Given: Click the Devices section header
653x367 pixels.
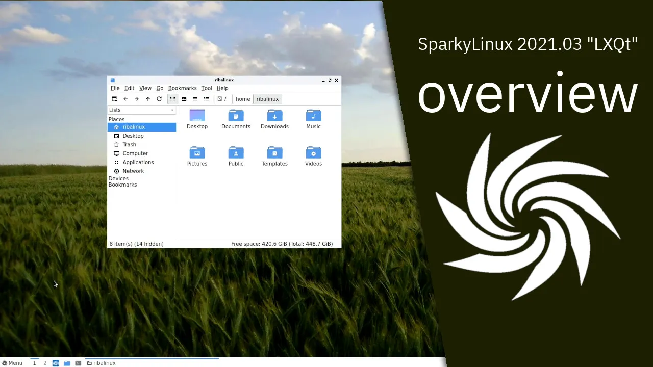Looking at the screenshot, I should pyautogui.click(x=118, y=179).
